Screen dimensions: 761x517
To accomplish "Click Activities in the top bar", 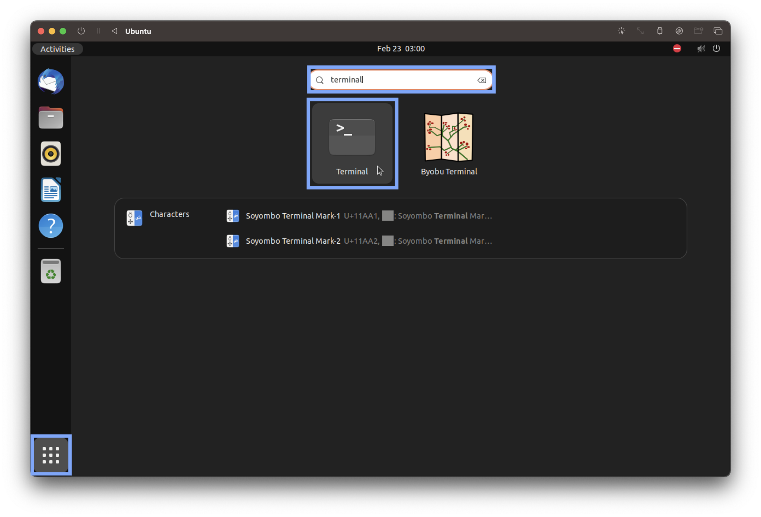I will coord(57,49).
